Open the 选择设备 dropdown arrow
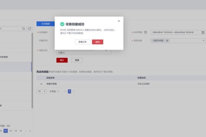Viewport: 206px width, 137px height. coord(204,40)
